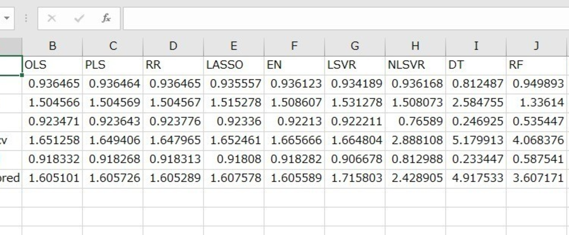The height and width of the screenshot is (235, 569).
Task: Select cell with value 1.504569
Action: click(x=113, y=103)
